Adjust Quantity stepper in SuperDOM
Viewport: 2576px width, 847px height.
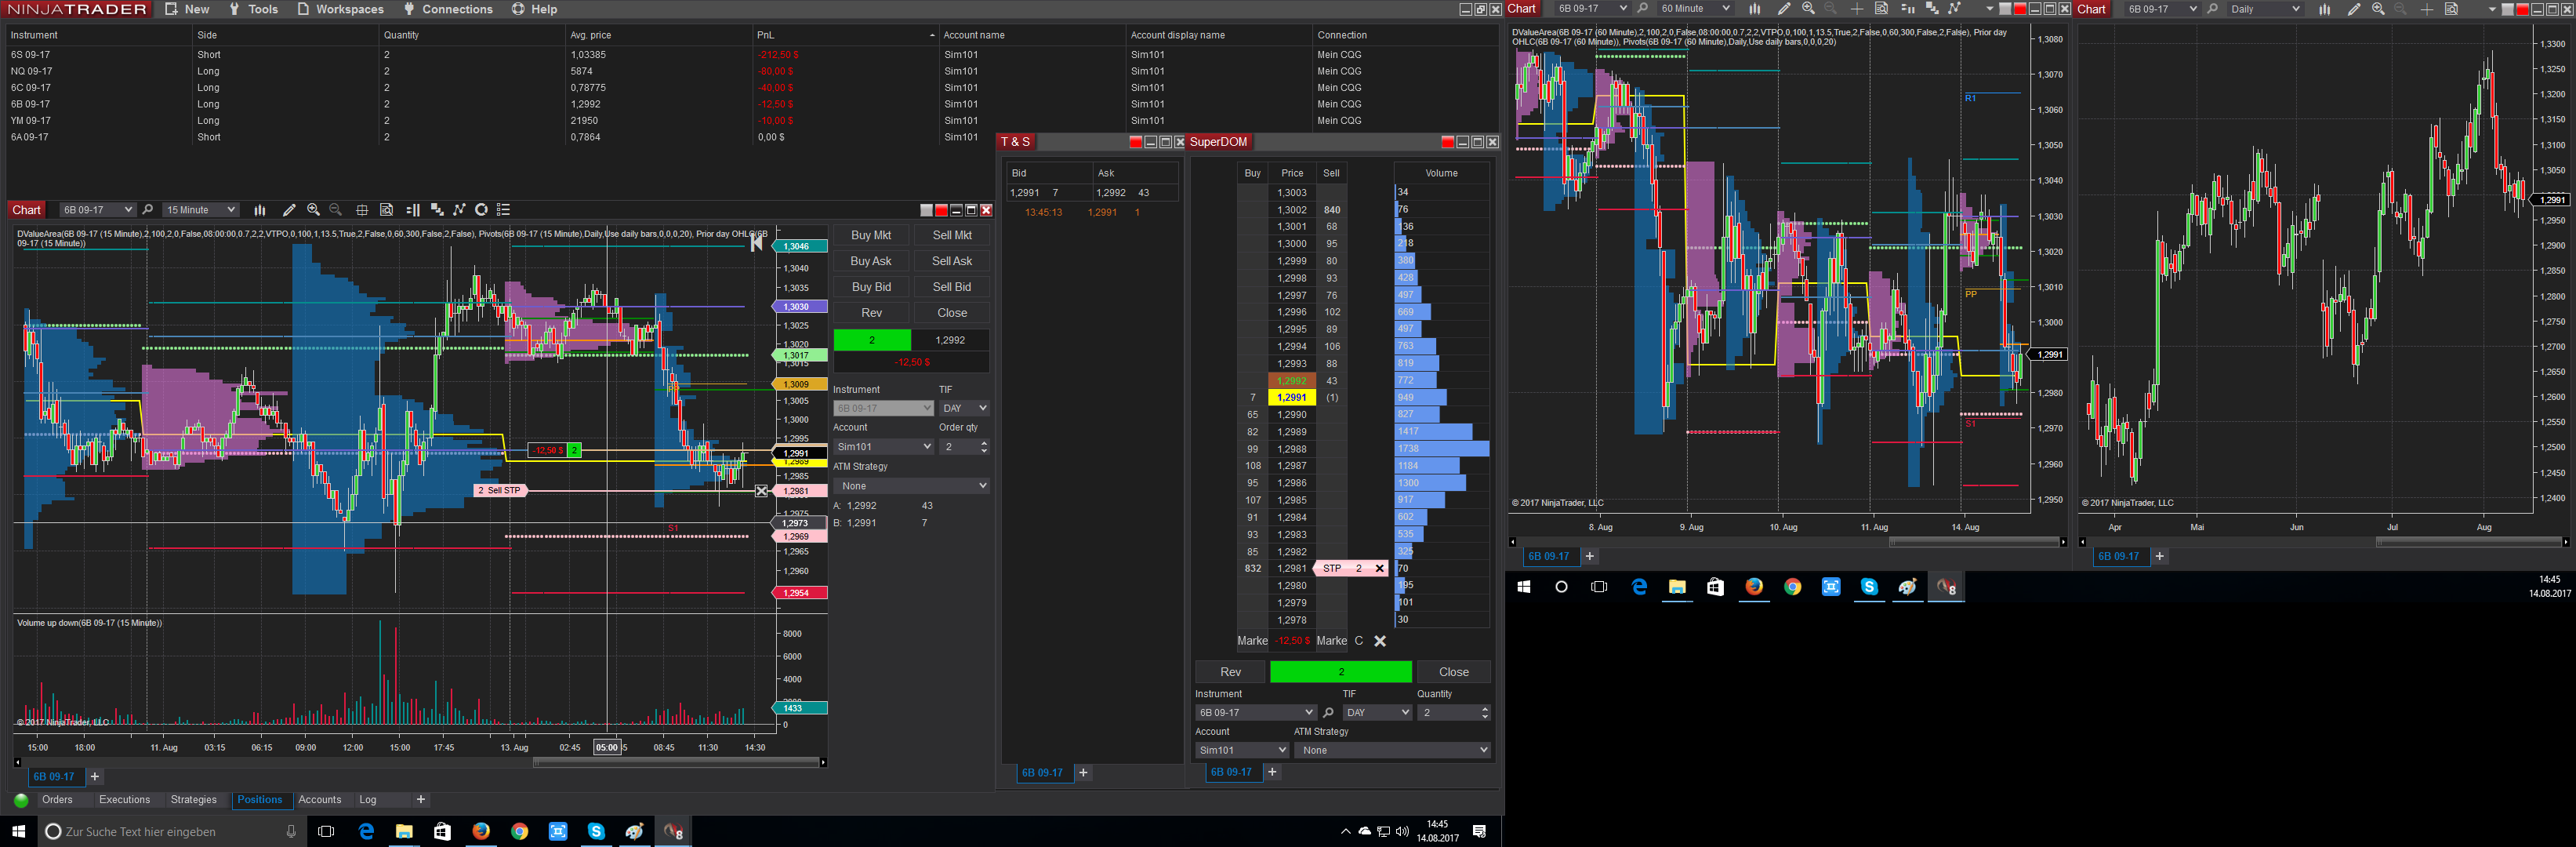pyautogui.click(x=1484, y=712)
